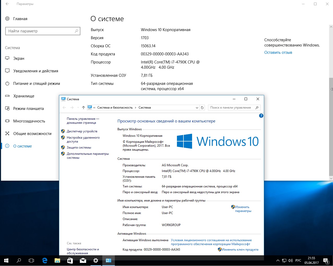Click the Windows 10 logo image
The width and height of the screenshot is (333, 266).
(x=218, y=141)
